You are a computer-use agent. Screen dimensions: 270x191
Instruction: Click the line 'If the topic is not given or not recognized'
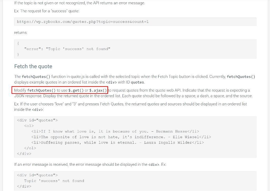[x=80, y=3]
